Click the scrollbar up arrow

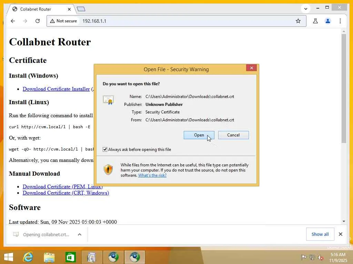click(x=344, y=31)
